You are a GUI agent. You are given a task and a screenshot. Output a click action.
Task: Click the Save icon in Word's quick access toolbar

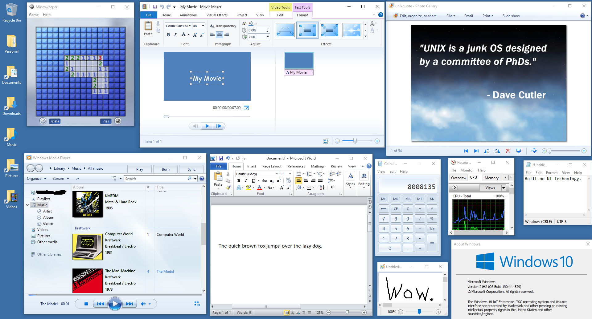(x=221, y=158)
